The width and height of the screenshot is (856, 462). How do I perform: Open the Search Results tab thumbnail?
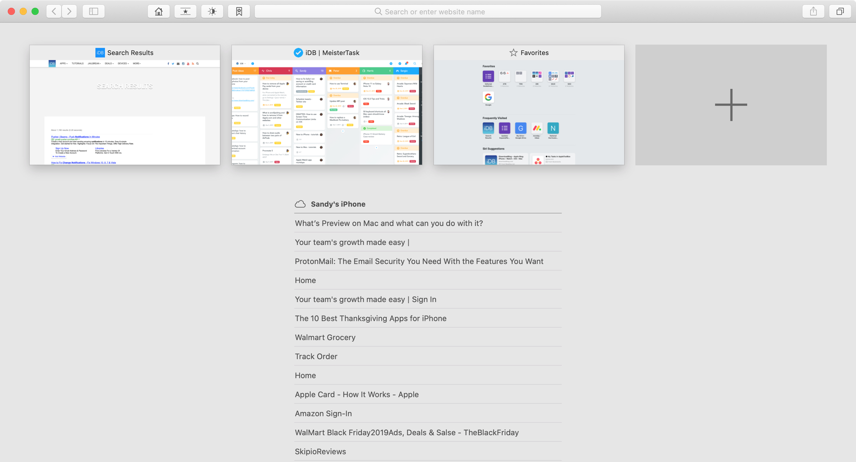(x=125, y=105)
